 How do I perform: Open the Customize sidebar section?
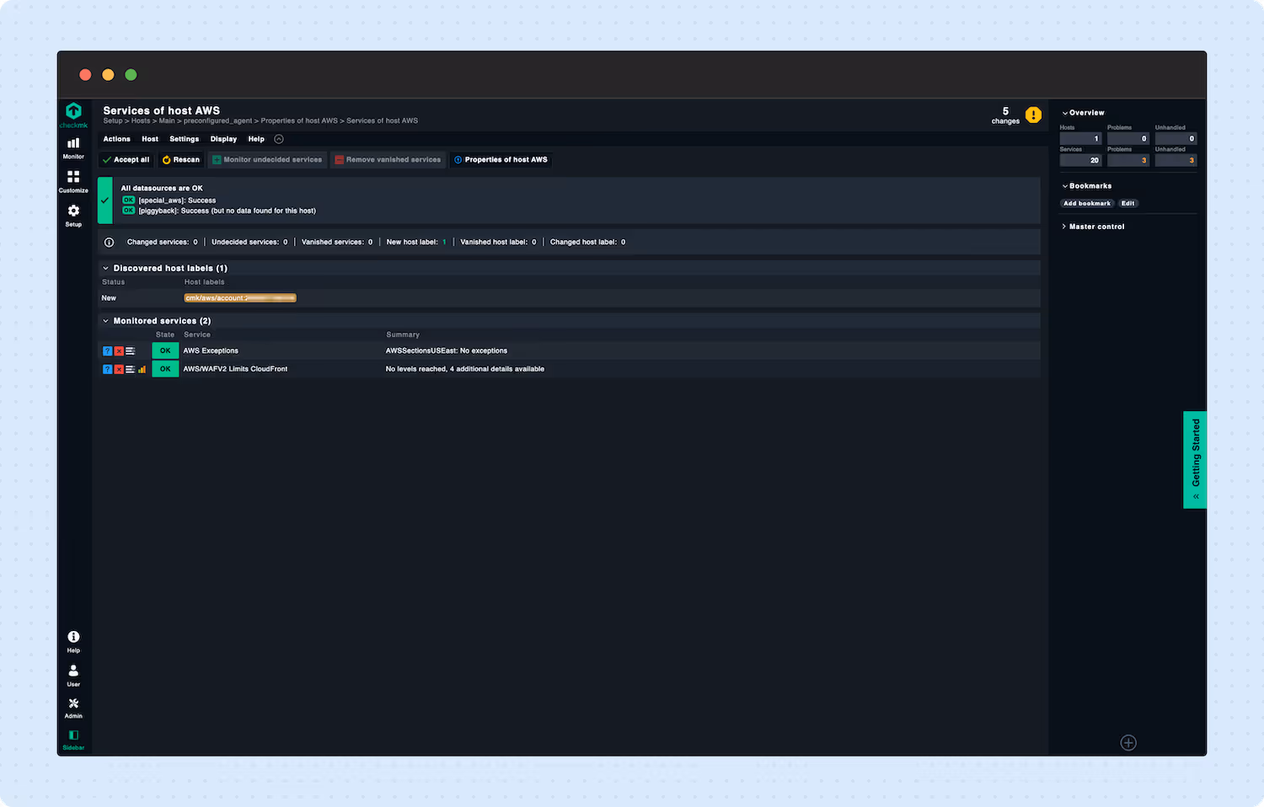[x=73, y=181]
